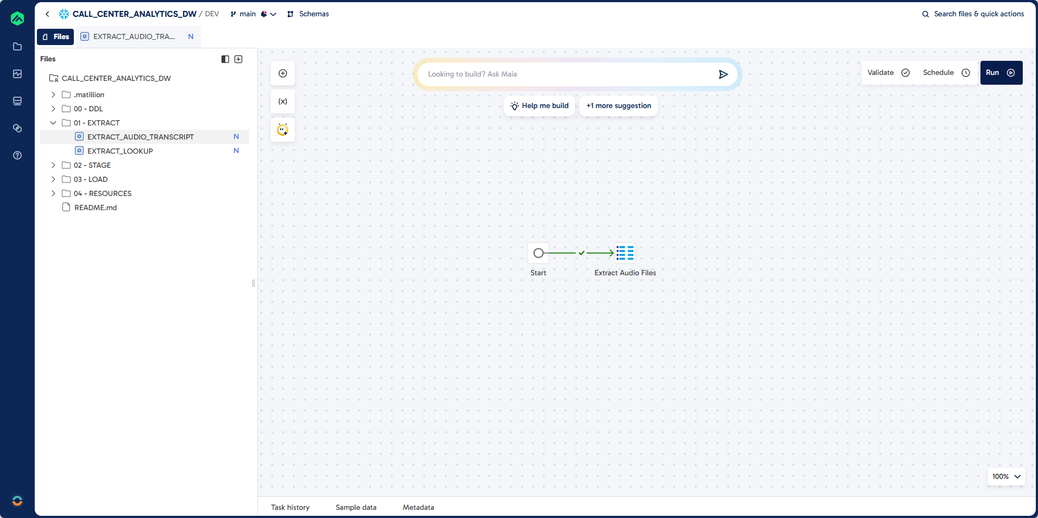Click the environments server icon in the sidebar

coord(17,101)
